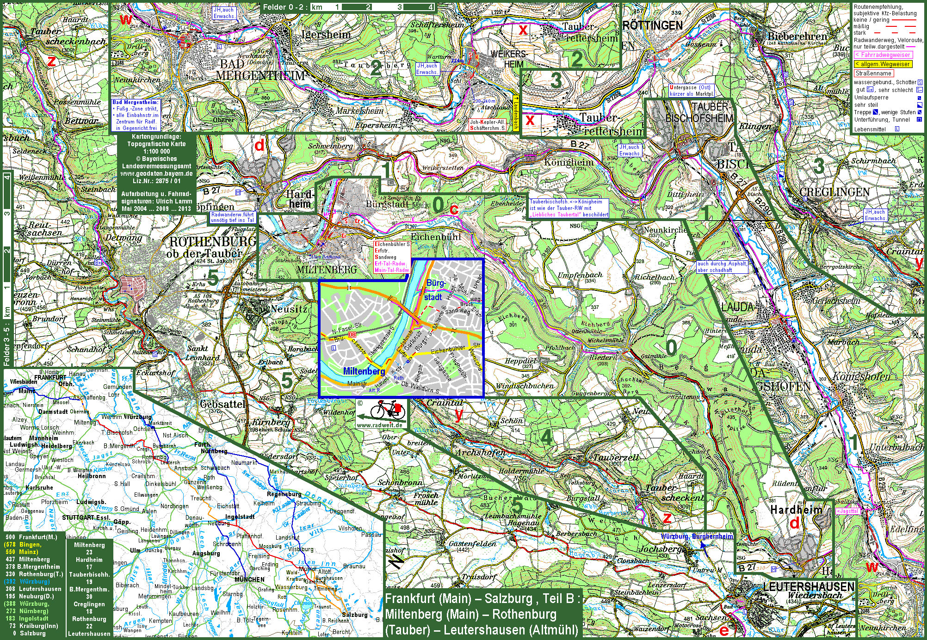Click 'MÜNCHEN' on the overview map
The width and height of the screenshot is (927, 640).
(x=250, y=579)
